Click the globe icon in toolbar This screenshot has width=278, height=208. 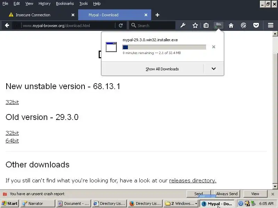coord(244,25)
